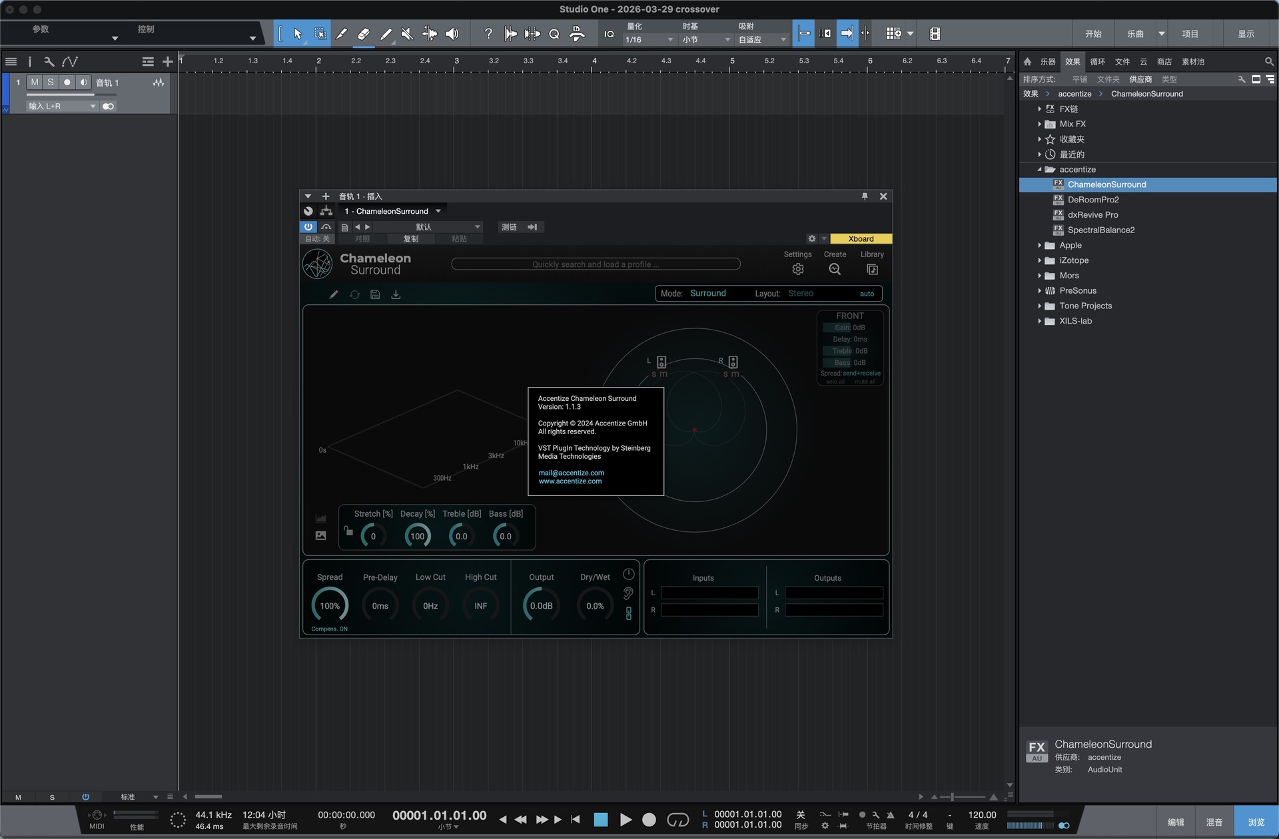This screenshot has height=839, width=1279.
Task: Click the Create profile magnifier icon
Action: [x=835, y=269]
